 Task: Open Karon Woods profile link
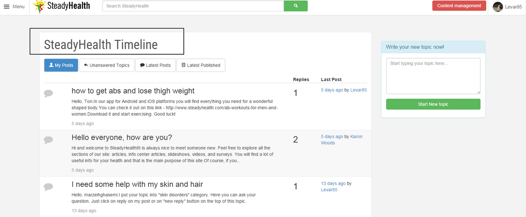pyautogui.click(x=341, y=139)
